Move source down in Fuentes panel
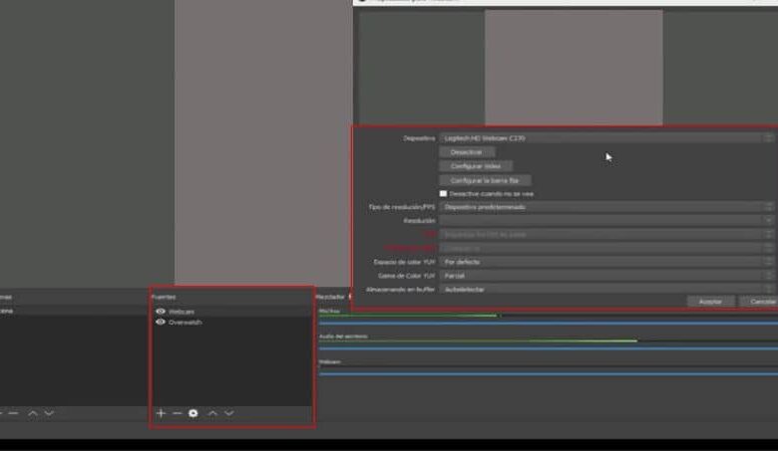 pyautogui.click(x=229, y=413)
